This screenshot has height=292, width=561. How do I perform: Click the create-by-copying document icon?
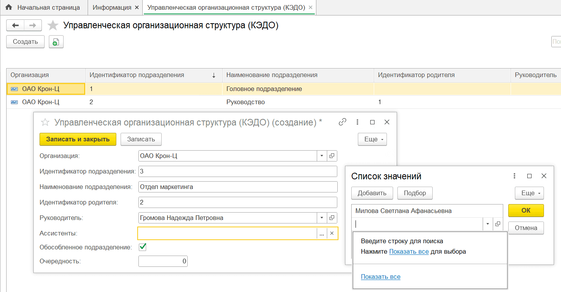click(x=56, y=42)
